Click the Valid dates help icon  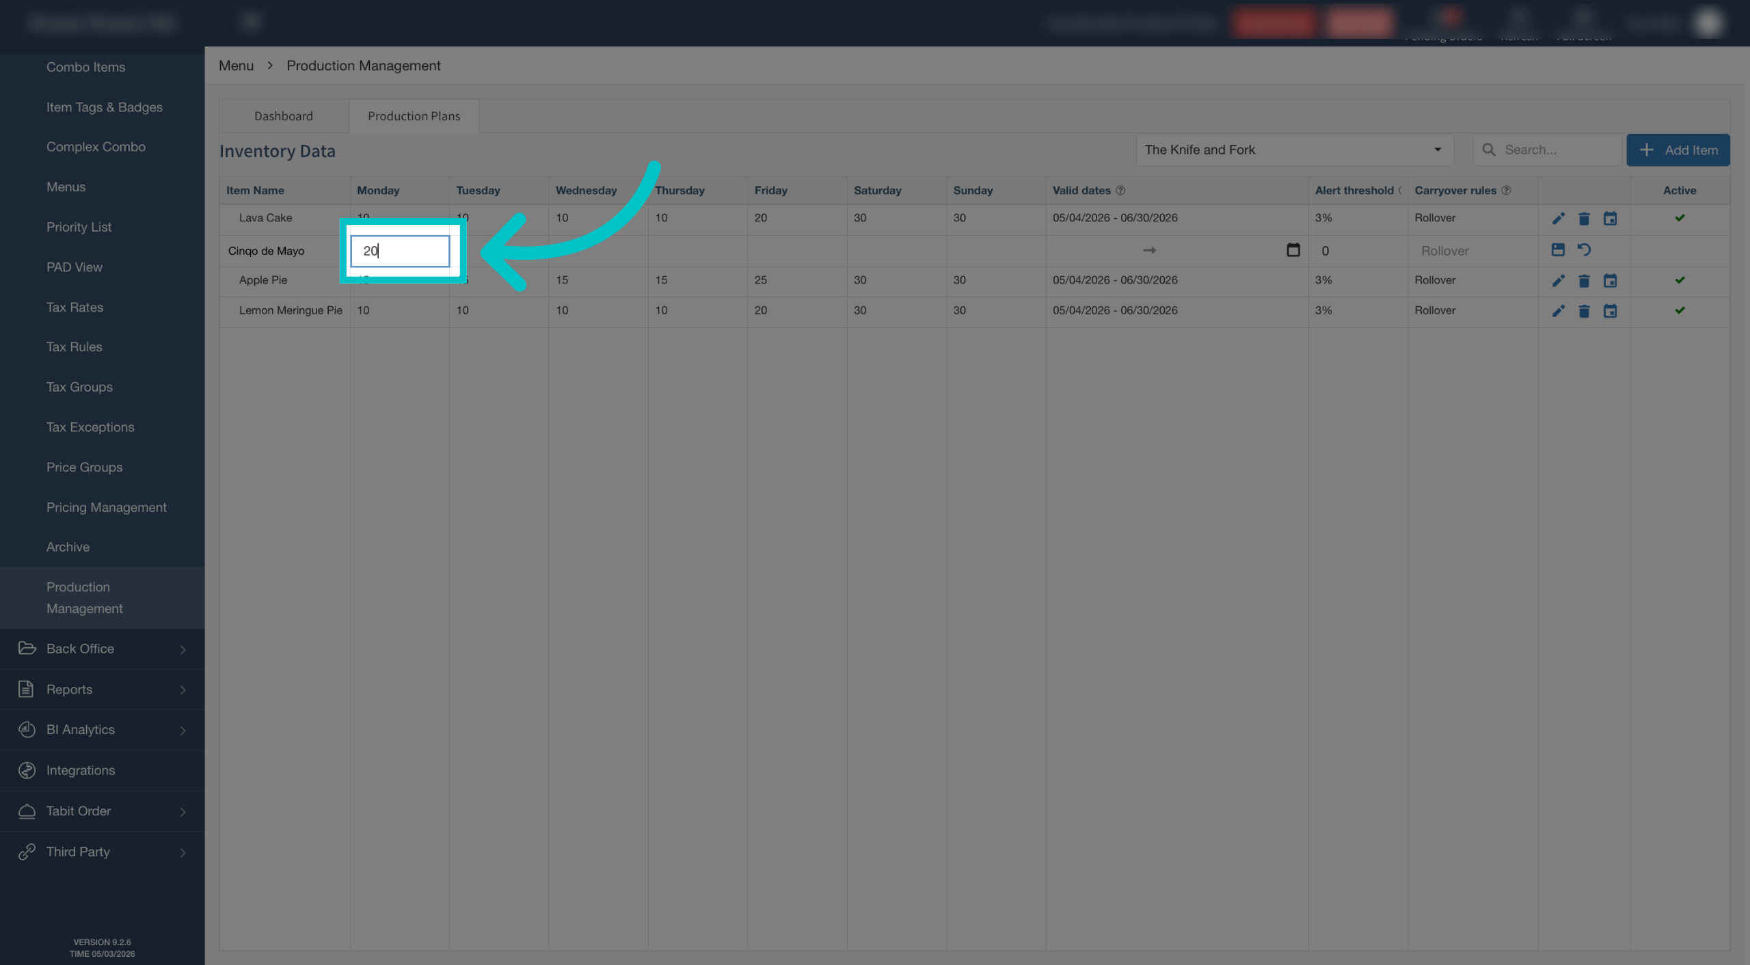point(1120,191)
